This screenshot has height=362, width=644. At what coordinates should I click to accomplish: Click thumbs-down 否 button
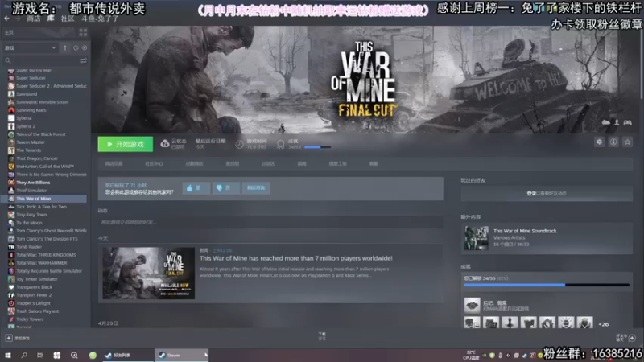[x=226, y=188]
